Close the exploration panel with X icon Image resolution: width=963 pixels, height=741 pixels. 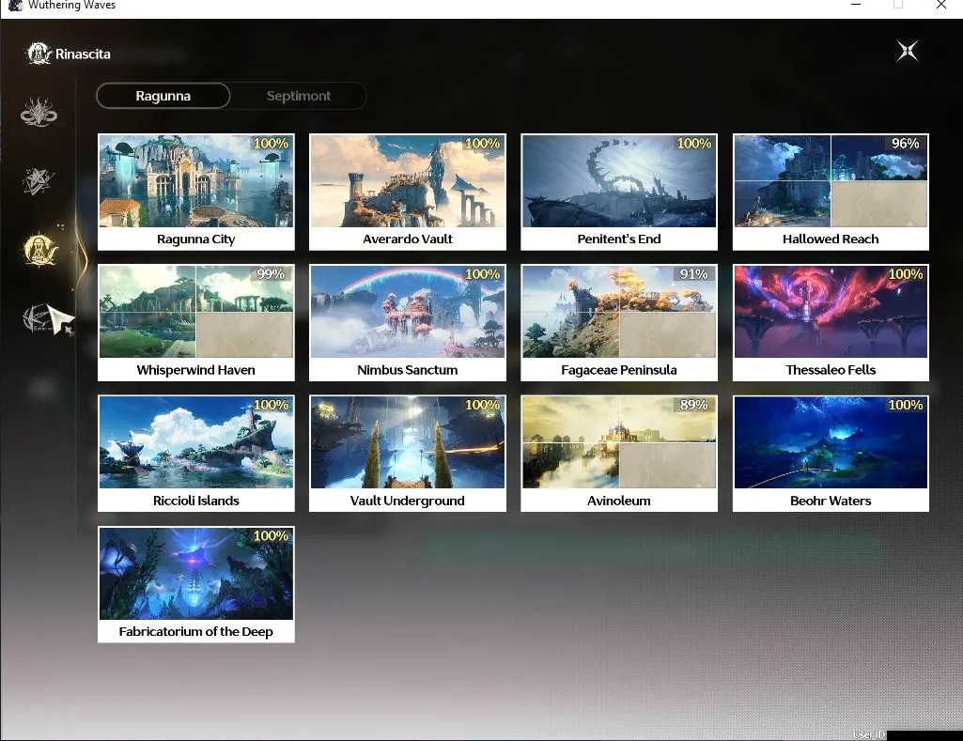(908, 51)
